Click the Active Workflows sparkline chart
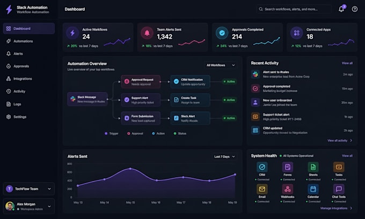 click(117, 42)
